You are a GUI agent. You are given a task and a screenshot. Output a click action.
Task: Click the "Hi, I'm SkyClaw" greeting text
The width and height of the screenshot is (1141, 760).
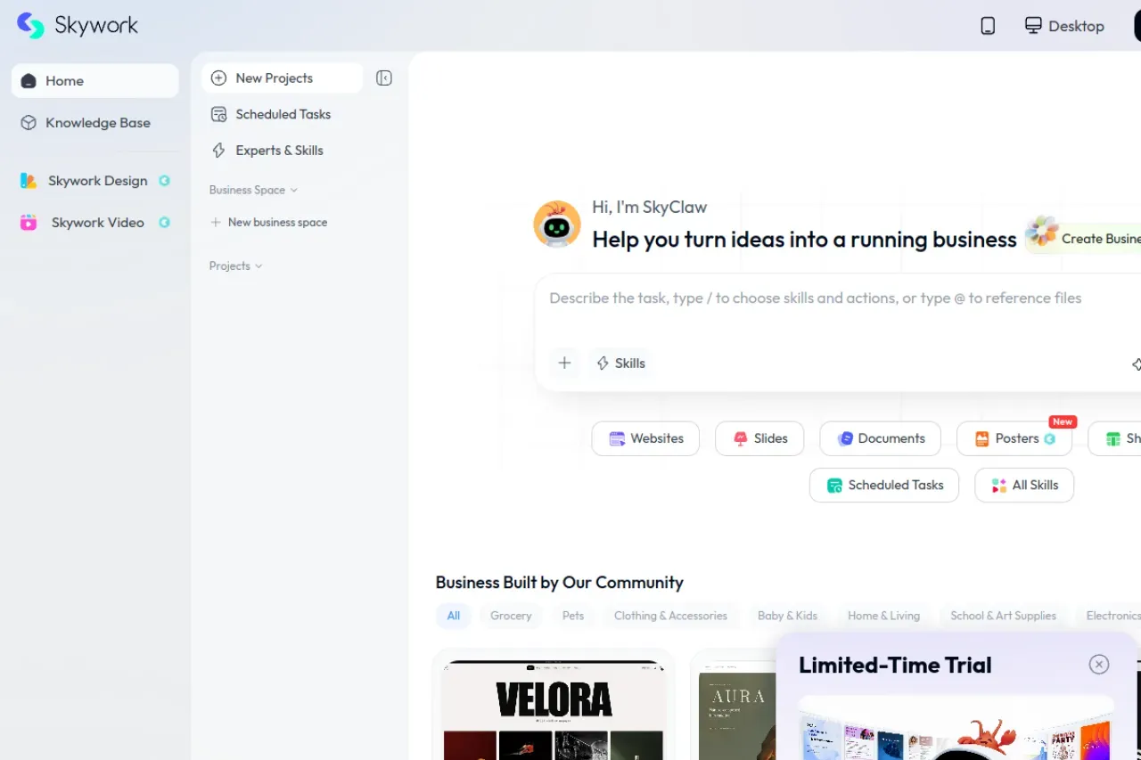[x=650, y=208]
